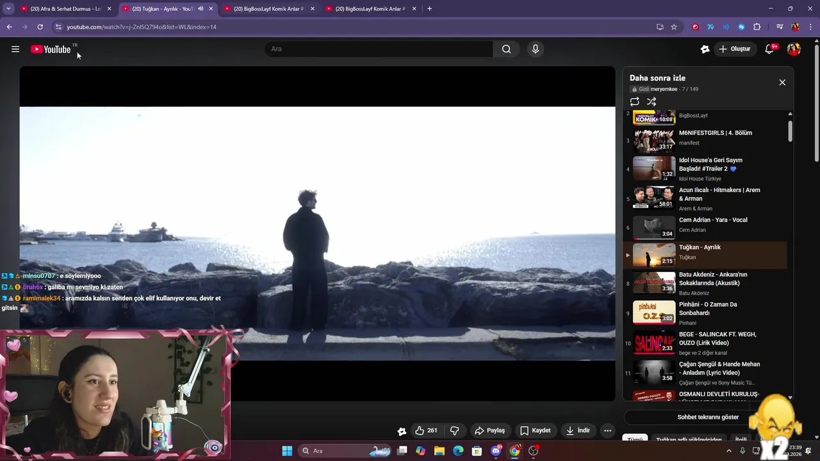Screen dimensions: 820x461
Task: Toggle playlist loop
Action: pos(634,102)
